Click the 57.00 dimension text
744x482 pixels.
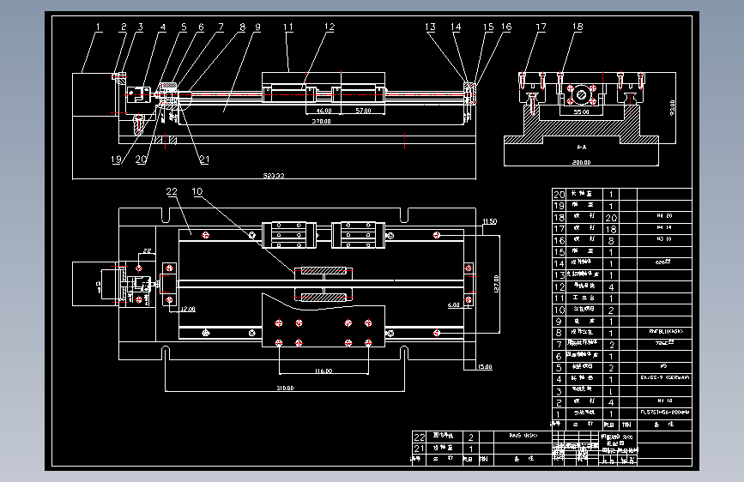coord(363,111)
